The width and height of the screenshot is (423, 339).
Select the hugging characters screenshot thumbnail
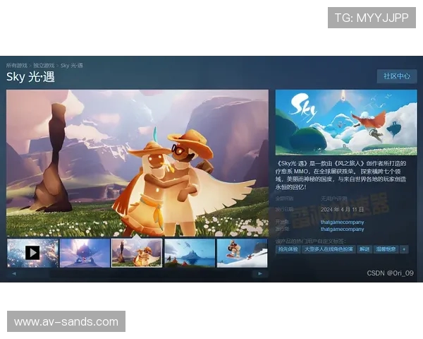tap(137, 252)
